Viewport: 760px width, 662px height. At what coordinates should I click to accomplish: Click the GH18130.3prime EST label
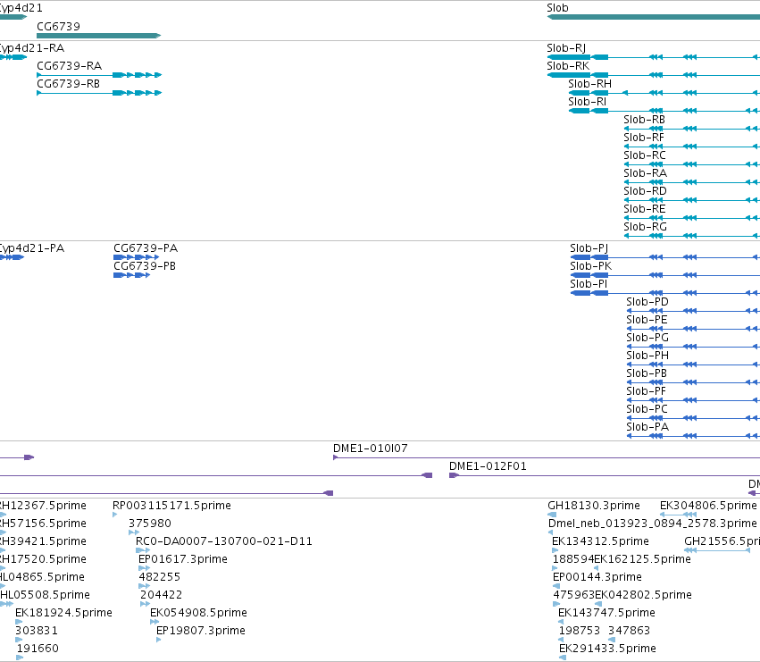click(x=594, y=506)
